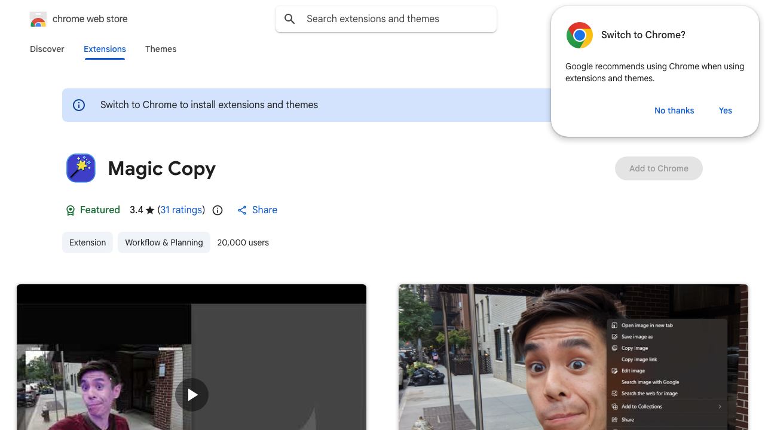765x430 pixels.
Task: Click the Featured label text
Action: pos(100,210)
